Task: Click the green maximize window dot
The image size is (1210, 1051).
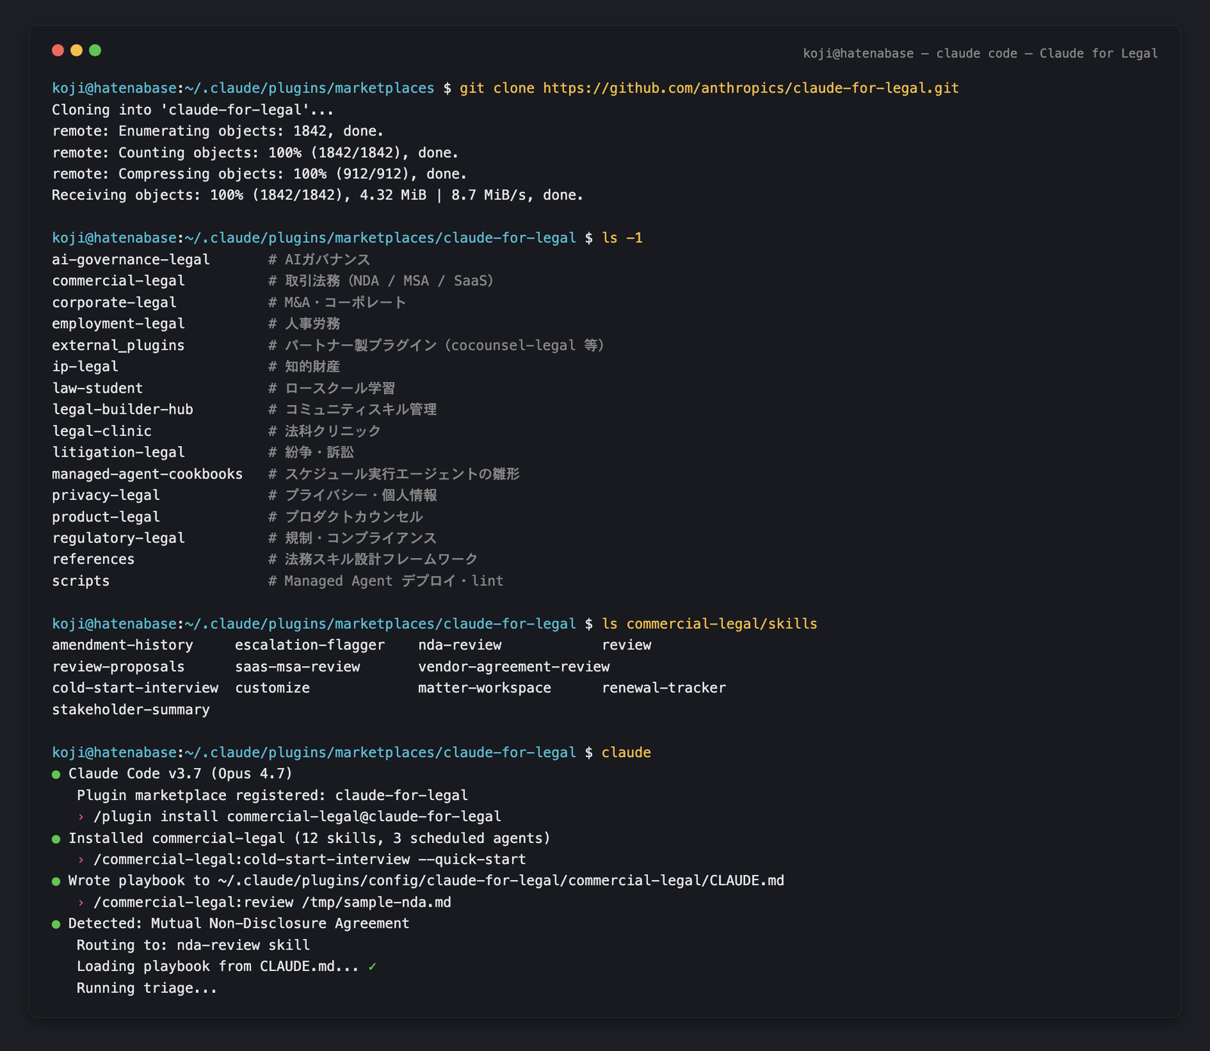Action: coord(95,51)
